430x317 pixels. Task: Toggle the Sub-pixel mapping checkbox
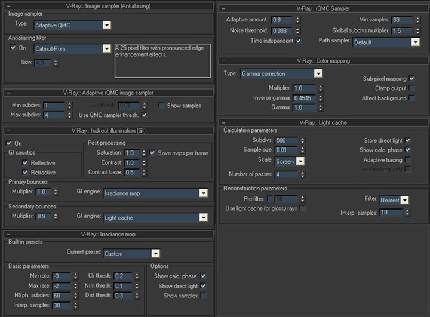pos(412,79)
